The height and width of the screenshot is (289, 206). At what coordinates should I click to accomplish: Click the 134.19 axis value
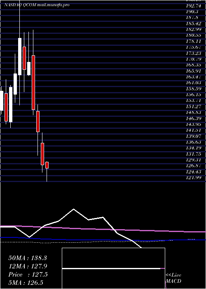point(194,148)
